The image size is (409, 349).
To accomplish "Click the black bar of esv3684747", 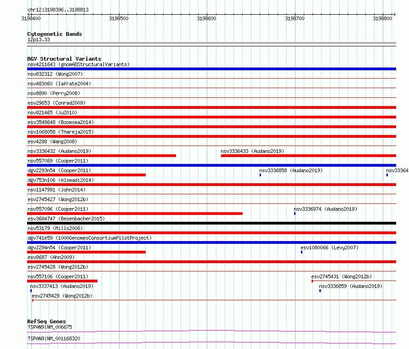I will point(211,223).
